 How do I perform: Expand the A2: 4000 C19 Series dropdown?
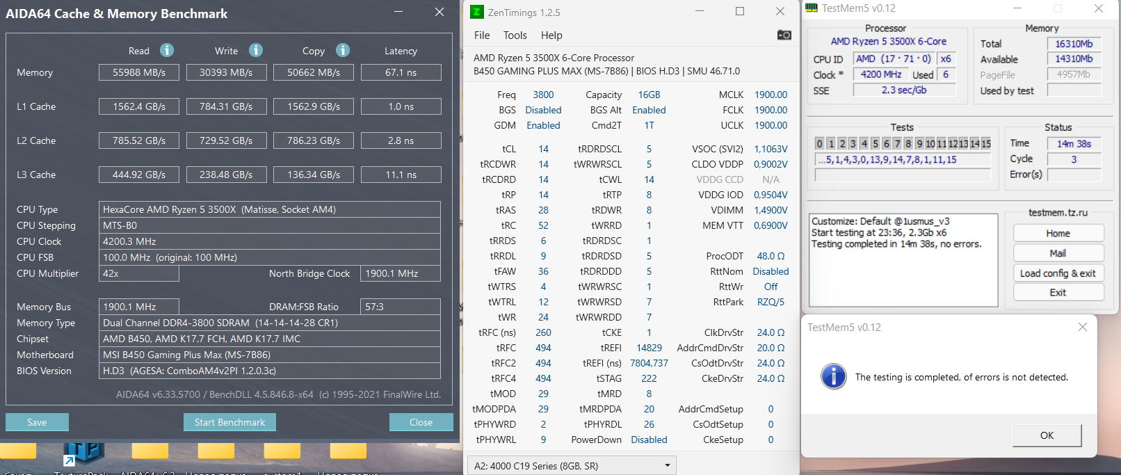point(572,466)
